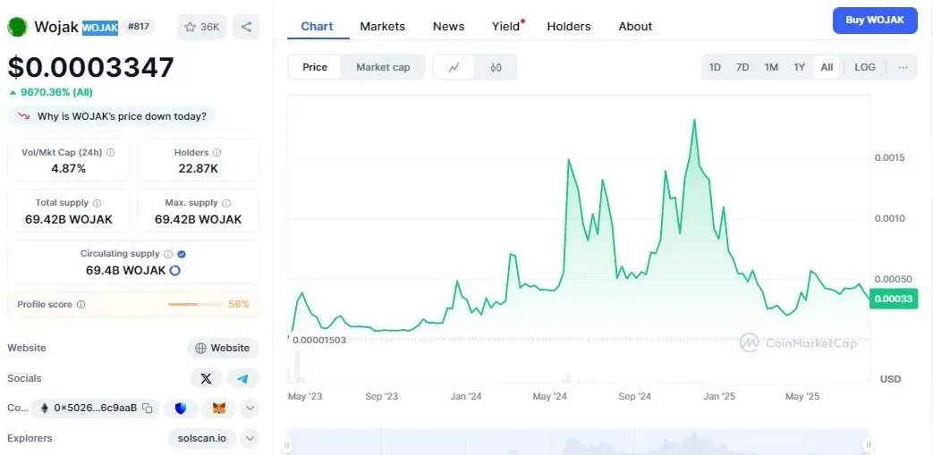Screen dimensions: 933x455
Task: Open the Telegram social link
Action: (x=242, y=378)
